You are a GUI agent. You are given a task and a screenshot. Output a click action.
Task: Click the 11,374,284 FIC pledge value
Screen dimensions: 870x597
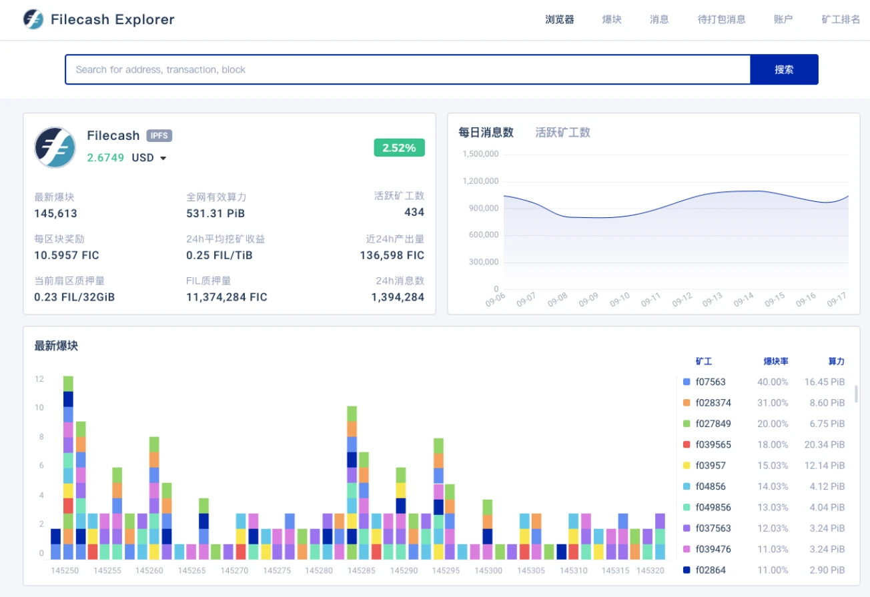coord(227,297)
